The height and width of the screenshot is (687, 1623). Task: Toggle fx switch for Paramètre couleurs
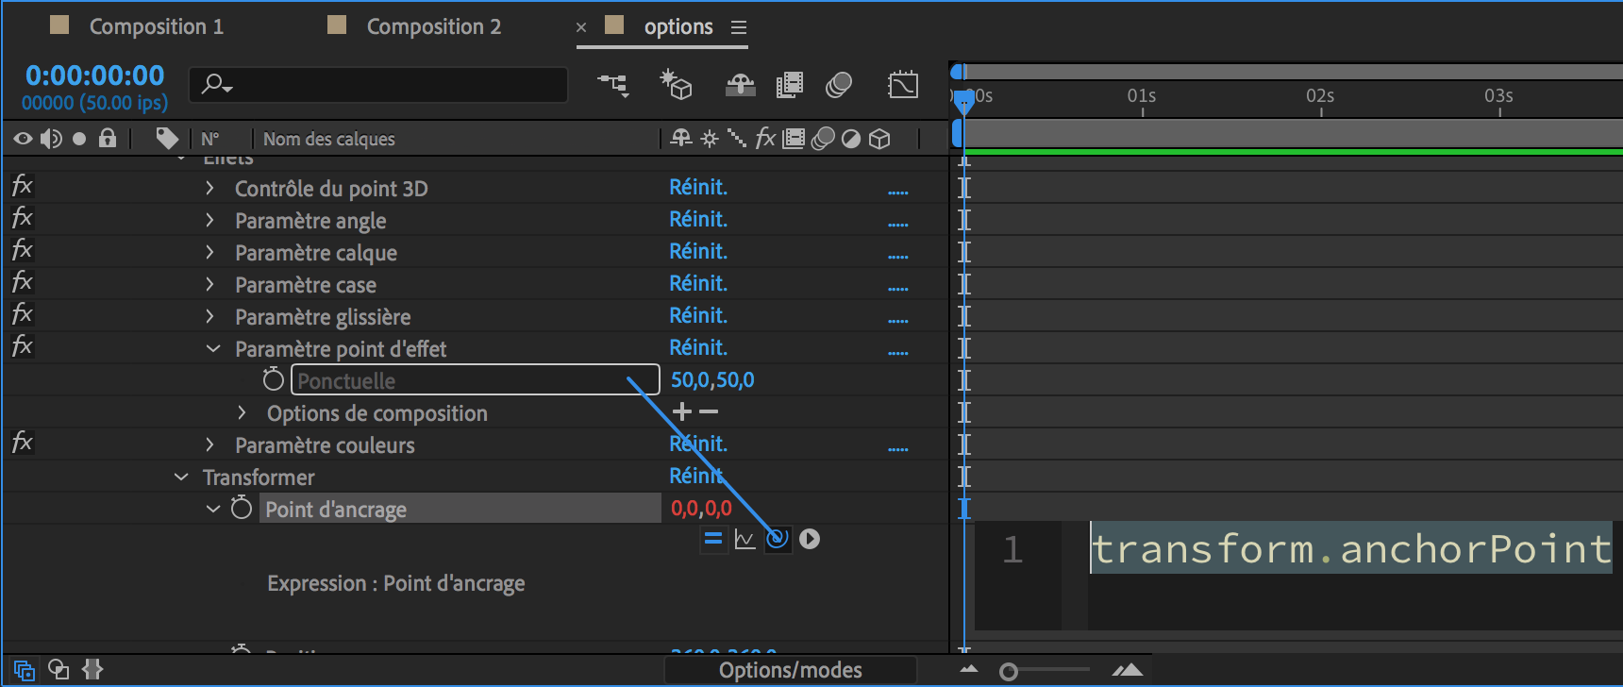[23, 443]
